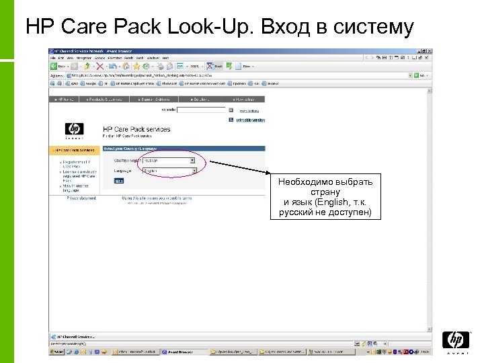The height and width of the screenshot is (363, 484).
Task: Click inside the page search field
Action: 201,110
